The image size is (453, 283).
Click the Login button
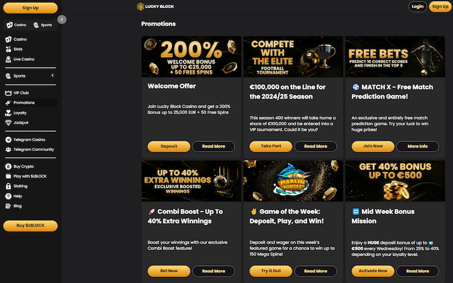(417, 7)
